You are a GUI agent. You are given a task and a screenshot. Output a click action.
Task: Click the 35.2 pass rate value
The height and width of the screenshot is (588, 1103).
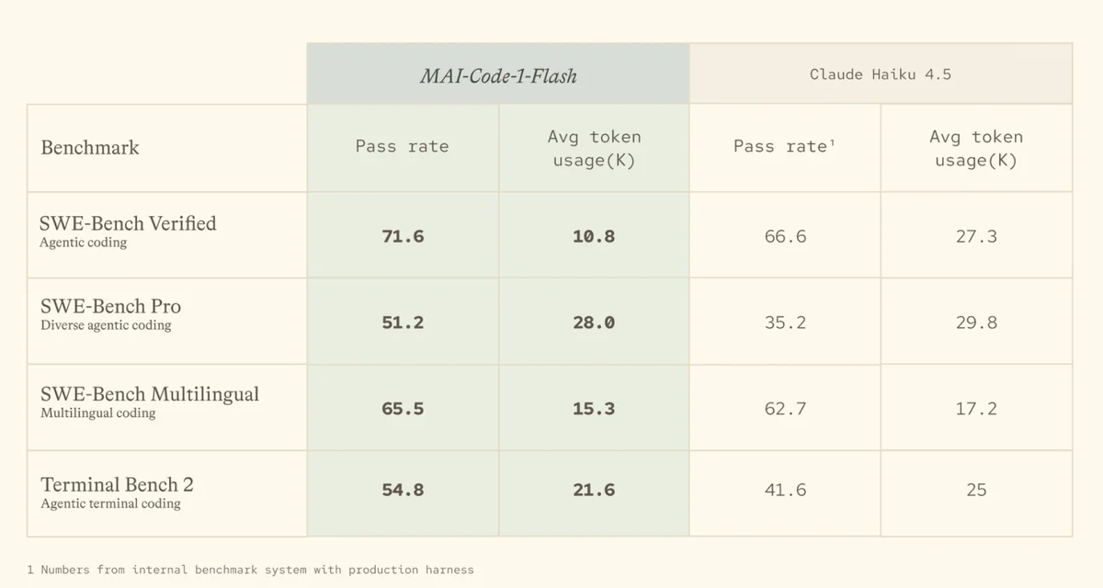(785, 322)
